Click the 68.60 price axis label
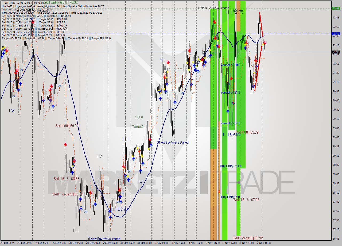The image size is (342, 246). (x=336, y=174)
